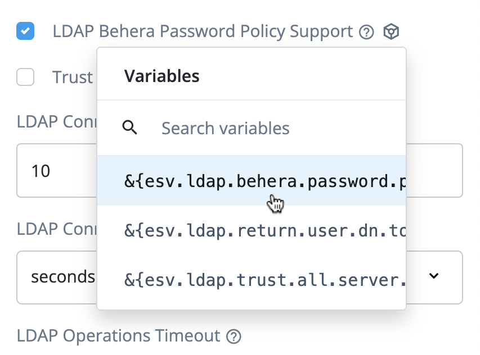480x355 pixels.
Task: Click the LDAP Conn label above seconds dropdown
Action: (56, 229)
